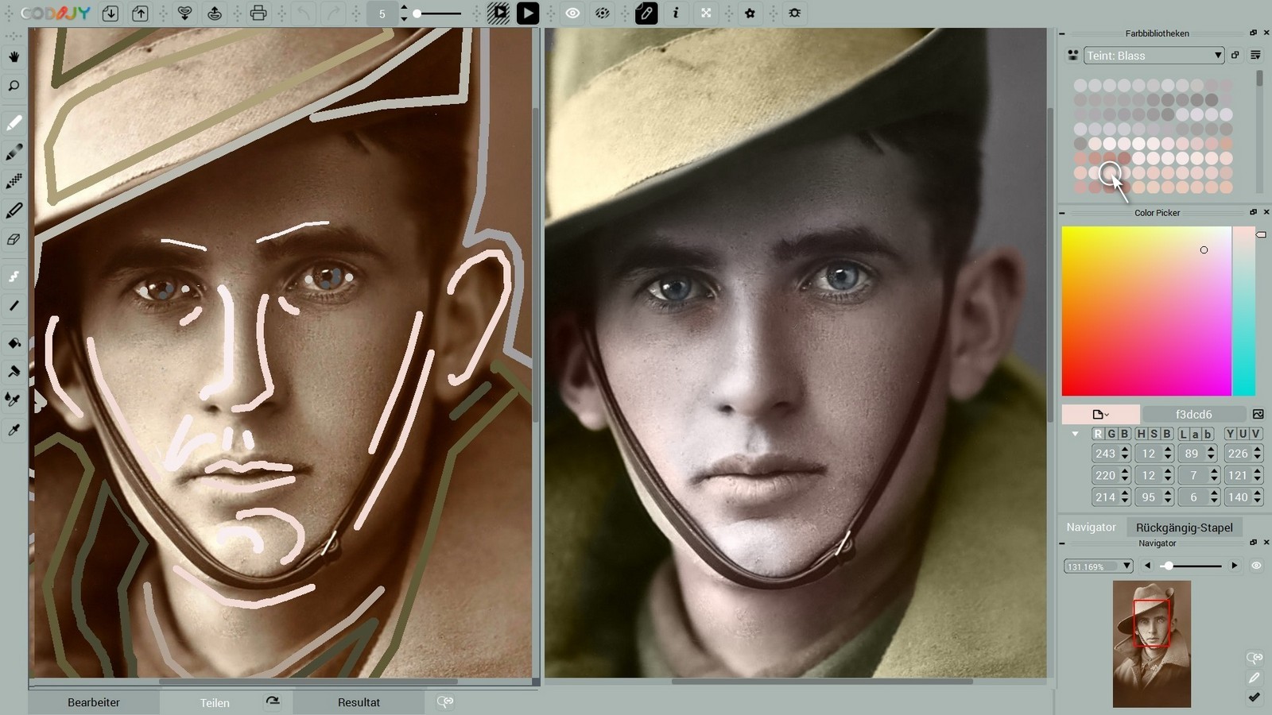Open the zoom percentage 131.169% dropdown
This screenshot has width=1272, height=715.
pyautogui.click(x=1098, y=566)
